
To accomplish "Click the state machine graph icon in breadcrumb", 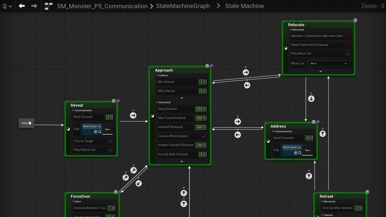I will [49, 6].
